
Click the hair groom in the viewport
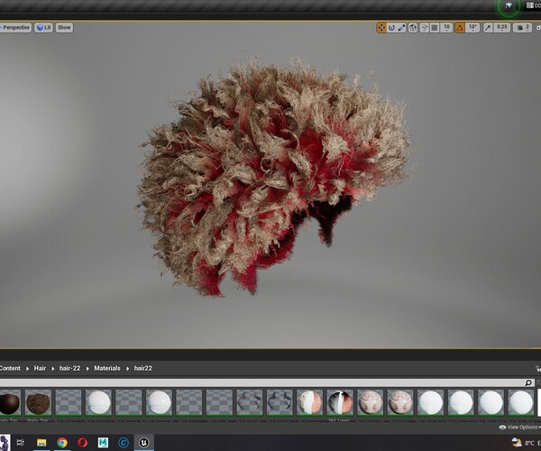[272, 172]
